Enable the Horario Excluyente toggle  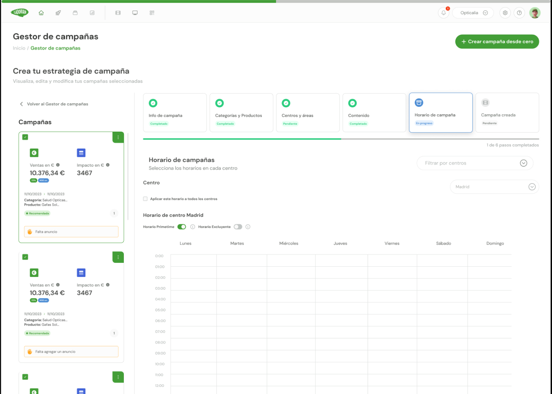tap(238, 227)
